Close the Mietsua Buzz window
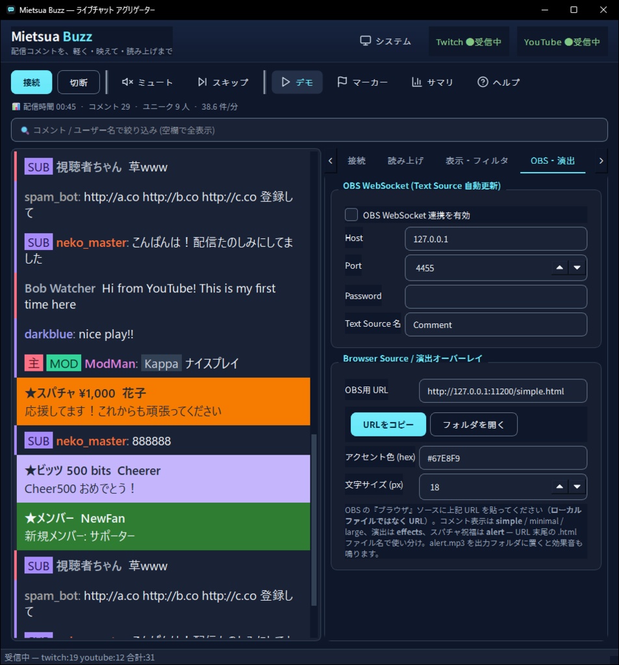This screenshot has height=665, width=619. 603,10
